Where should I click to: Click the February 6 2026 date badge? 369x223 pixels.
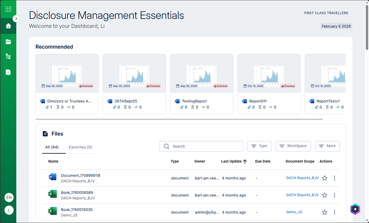[x=336, y=26]
